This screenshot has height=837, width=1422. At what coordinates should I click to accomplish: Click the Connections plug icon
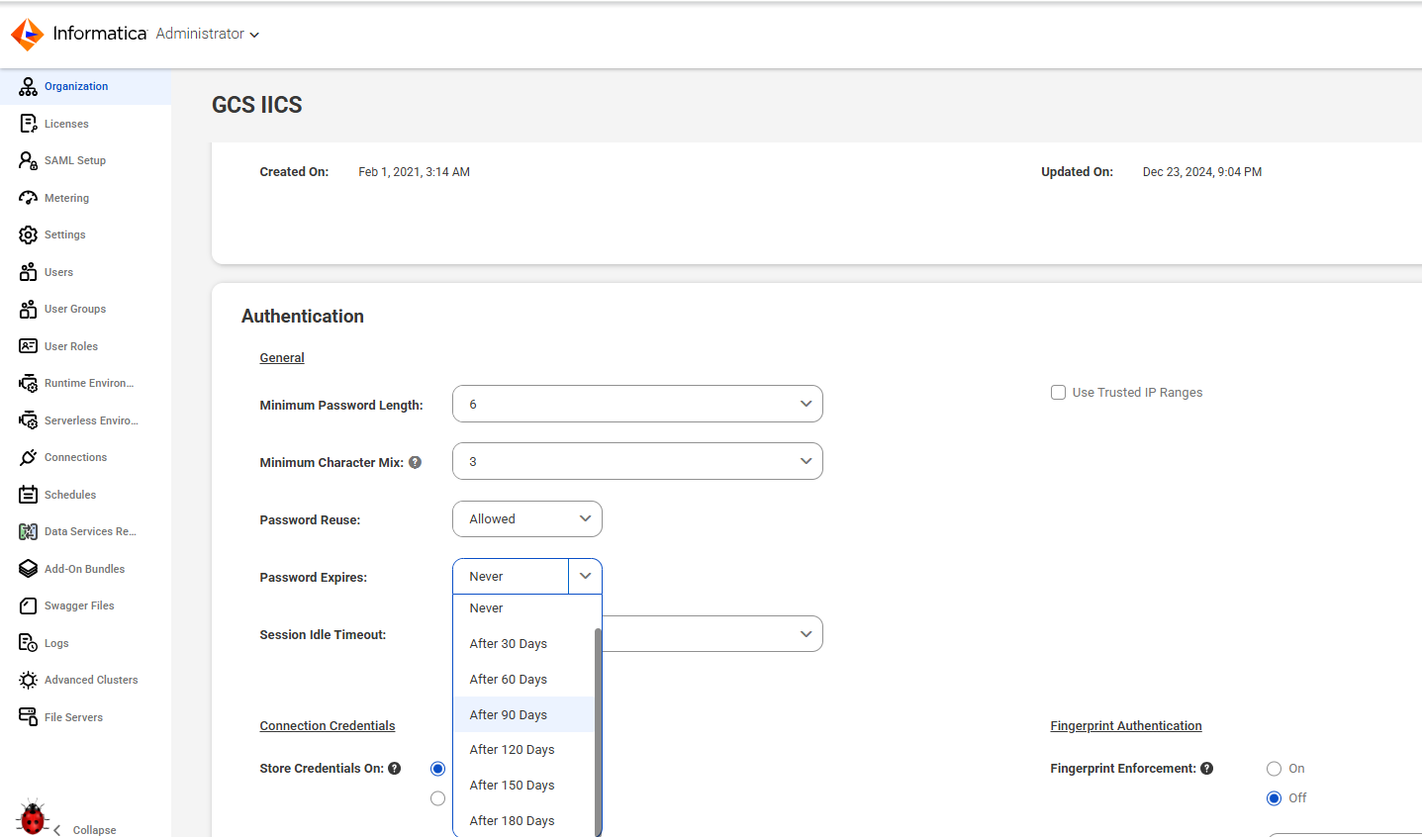[28, 457]
